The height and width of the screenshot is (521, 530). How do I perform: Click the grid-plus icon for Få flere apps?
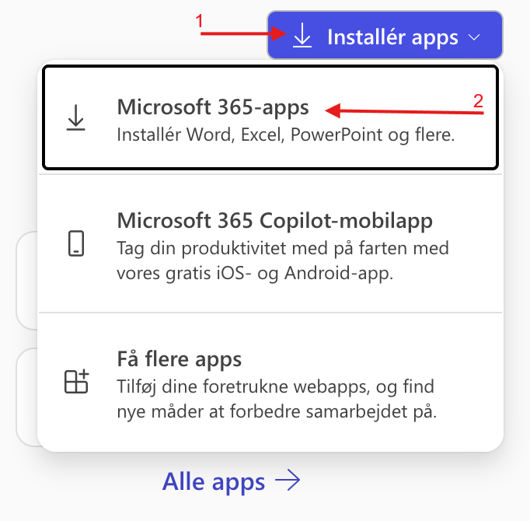[x=76, y=382]
